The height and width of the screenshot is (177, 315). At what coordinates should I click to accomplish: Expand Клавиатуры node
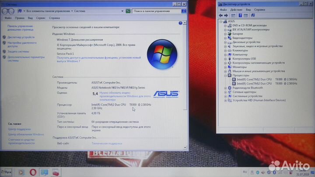tap(225, 50)
